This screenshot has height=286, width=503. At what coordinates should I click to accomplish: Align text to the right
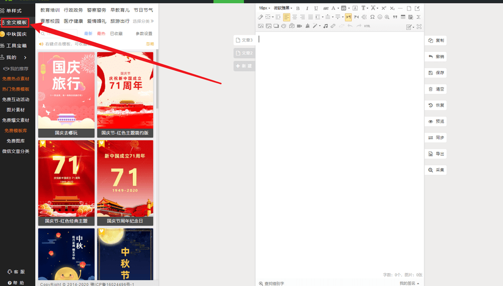(302, 17)
